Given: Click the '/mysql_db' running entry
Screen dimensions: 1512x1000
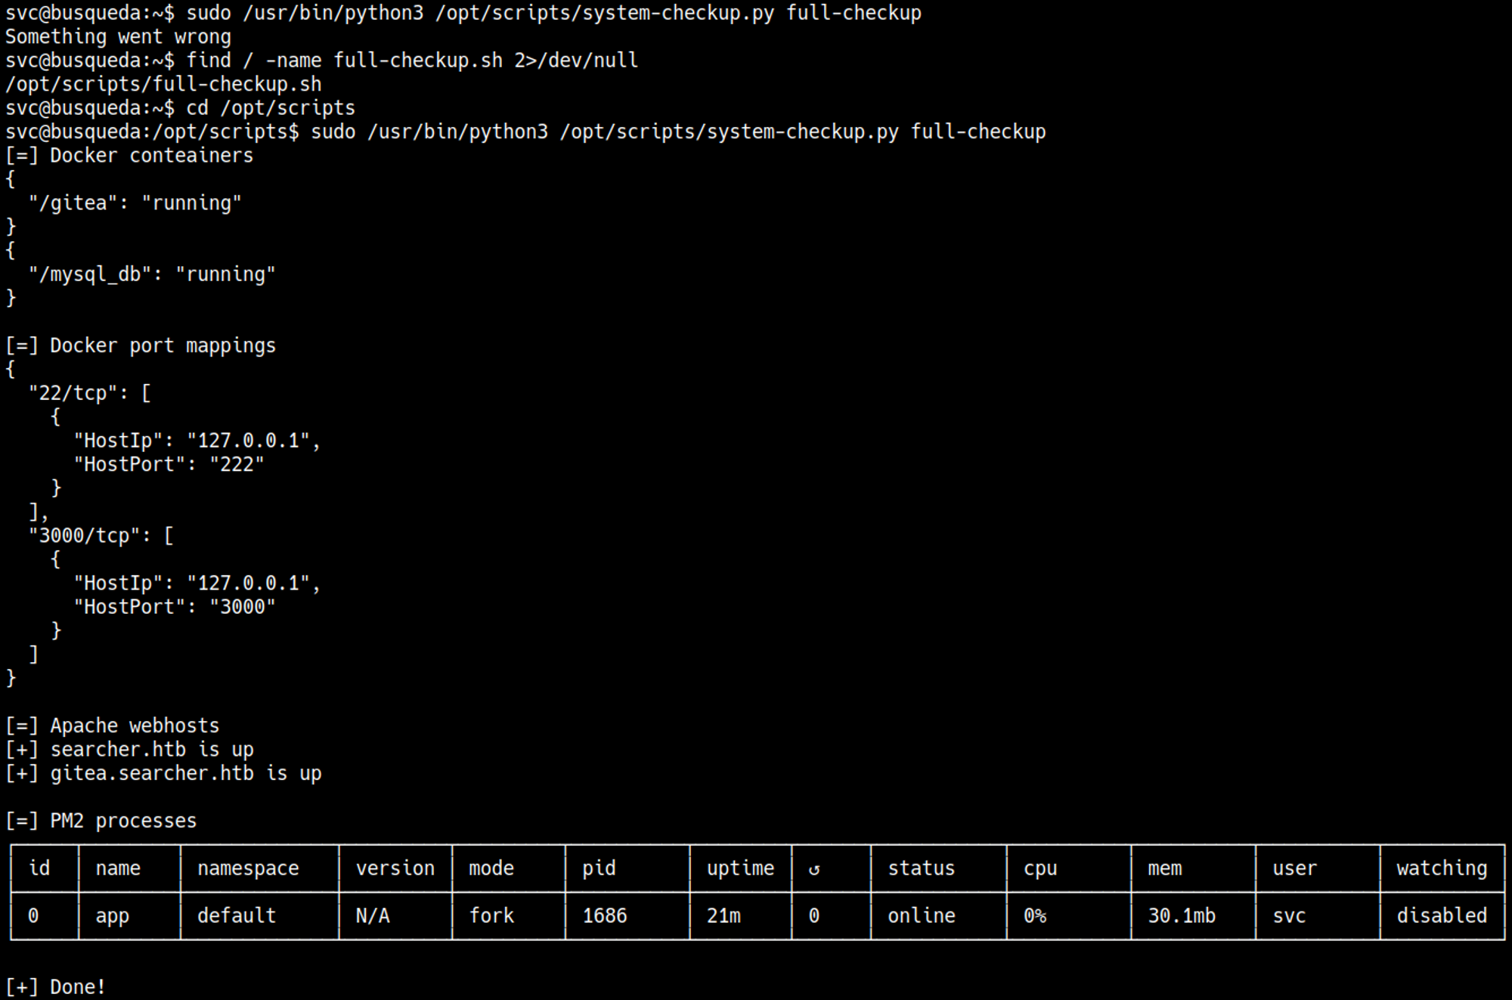Looking at the screenshot, I should coord(151,274).
